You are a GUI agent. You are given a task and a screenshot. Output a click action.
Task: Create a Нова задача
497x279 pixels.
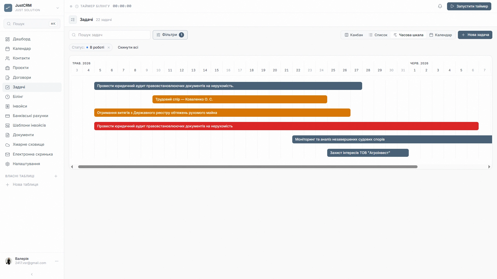pyautogui.click(x=475, y=35)
